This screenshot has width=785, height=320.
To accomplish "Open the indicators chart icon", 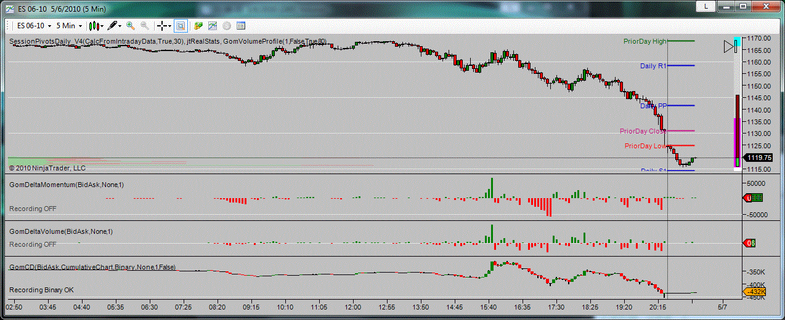I will (x=213, y=26).
